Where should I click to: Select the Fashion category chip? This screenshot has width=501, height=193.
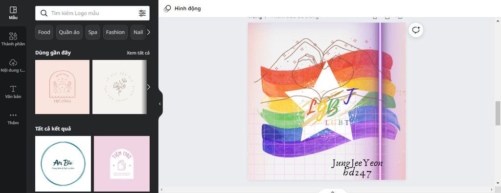pyautogui.click(x=115, y=32)
